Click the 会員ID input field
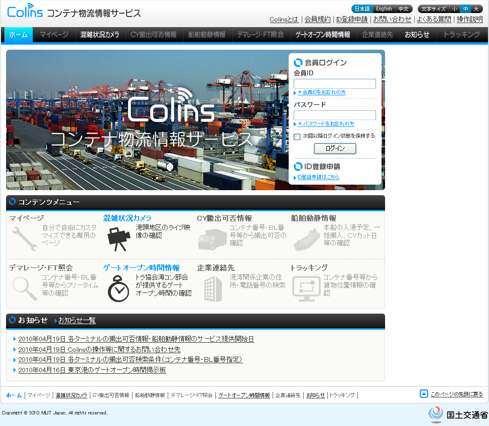 tap(334, 84)
